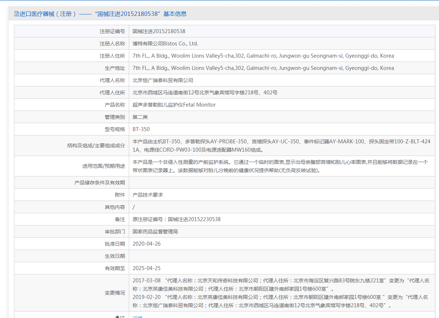Click the 适用范围/预期用途 row label

click(104, 166)
